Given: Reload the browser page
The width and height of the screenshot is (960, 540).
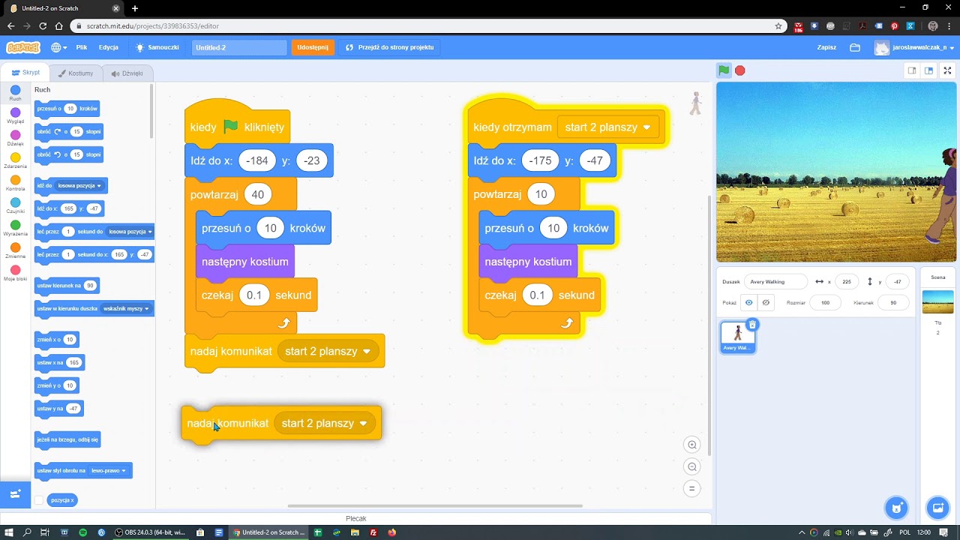Looking at the screenshot, I should [43, 25].
